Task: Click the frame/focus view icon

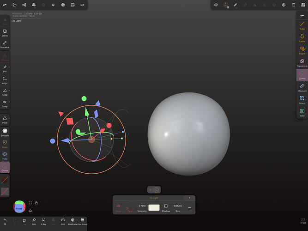Action: click(x=30, y=203)
